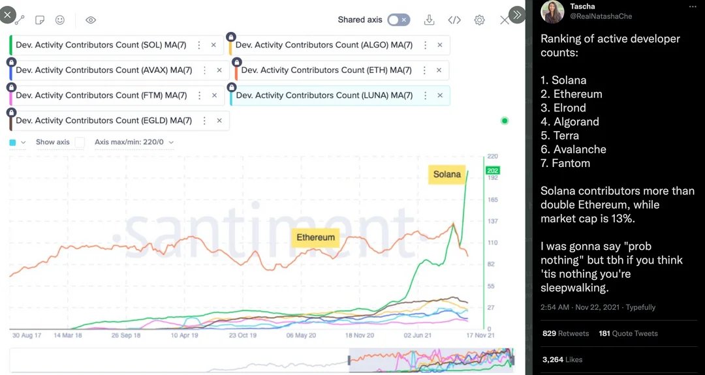Screen dimensions: 705x375
Task: Open chart settings gear
Action: coord(479,20)
